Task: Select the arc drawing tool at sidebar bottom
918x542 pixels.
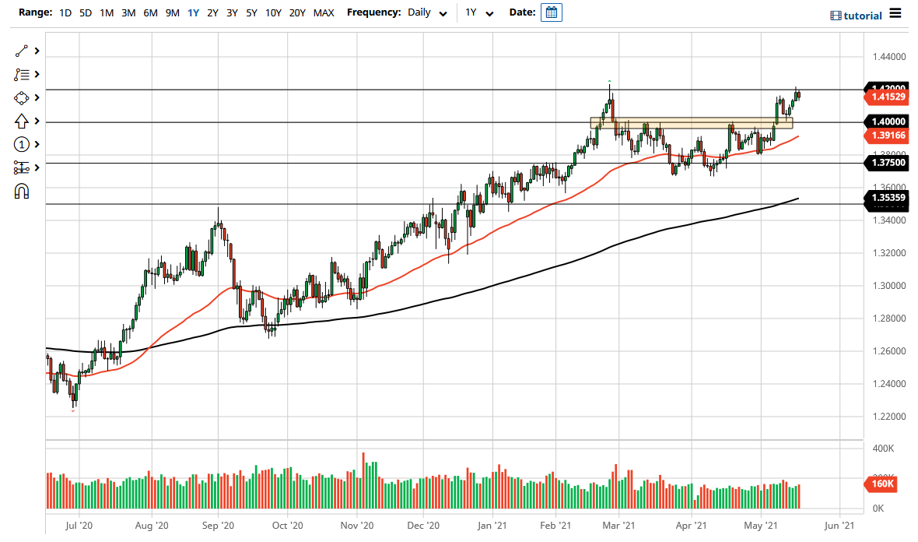Action: click(22, 190)
